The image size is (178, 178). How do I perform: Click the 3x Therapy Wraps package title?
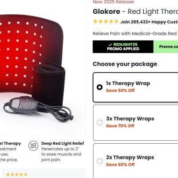[130, 119]
